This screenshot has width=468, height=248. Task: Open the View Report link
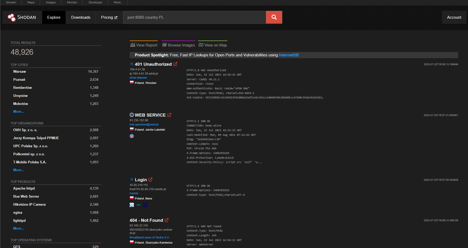[144, 45]
